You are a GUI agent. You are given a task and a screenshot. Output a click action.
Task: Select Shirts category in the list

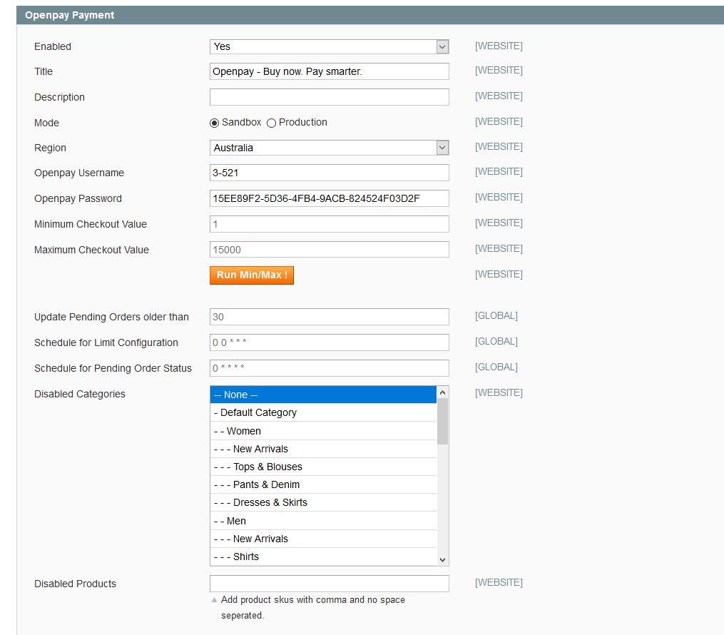pos(322,557)
